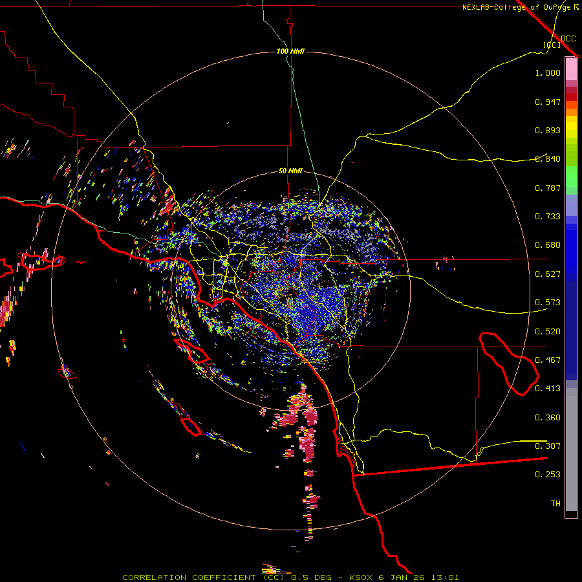Click the 0.253 scale value
582x582 pixels.
click(548, 475)
